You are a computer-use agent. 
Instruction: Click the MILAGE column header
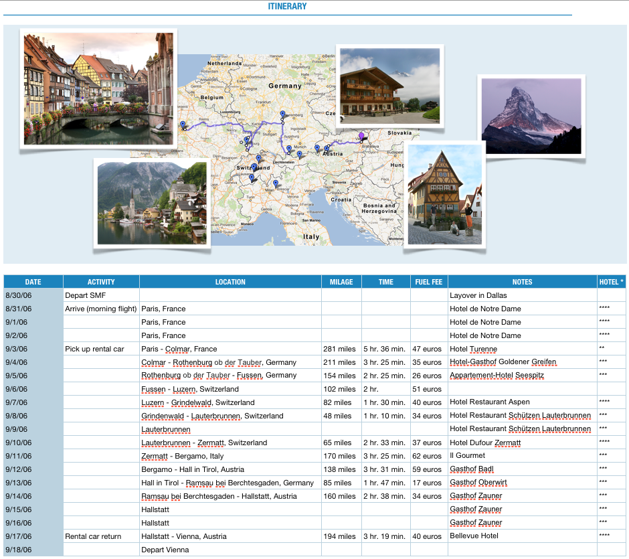(x=341, y=282)
